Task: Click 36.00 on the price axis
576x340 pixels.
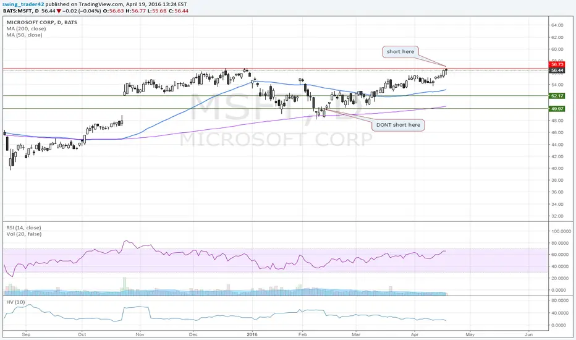Action: pos(557,192)
